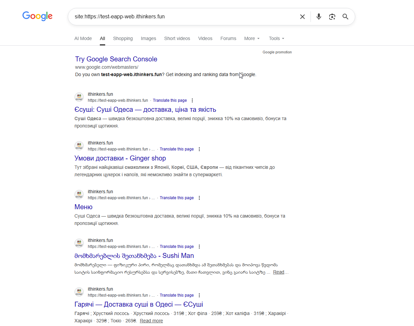414x326 pixels.
Task: Expand the More search filters dropdown
Action: 252,38
